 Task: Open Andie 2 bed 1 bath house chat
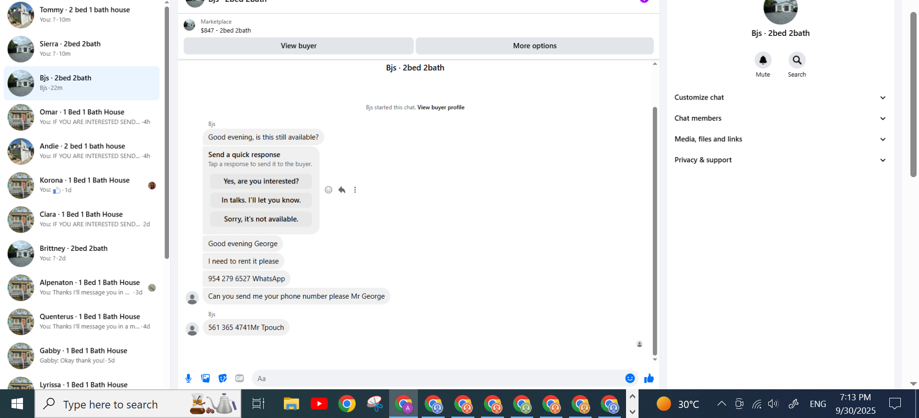click(x=82, y=151)
